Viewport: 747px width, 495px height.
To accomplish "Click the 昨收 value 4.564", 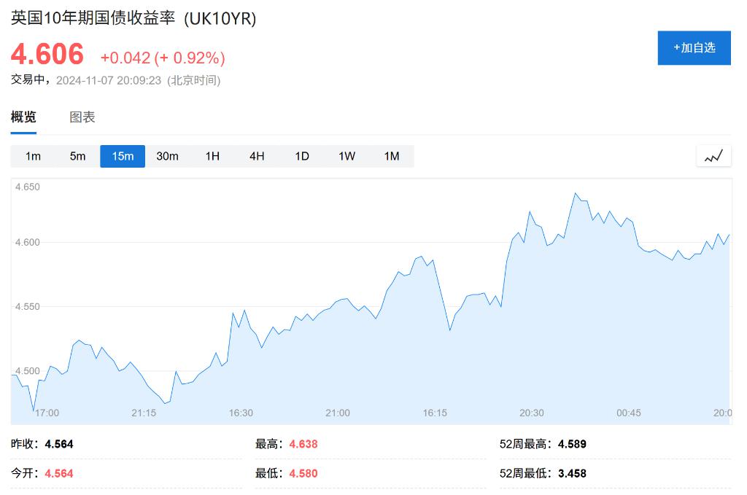I will click(x=61, y=443).
